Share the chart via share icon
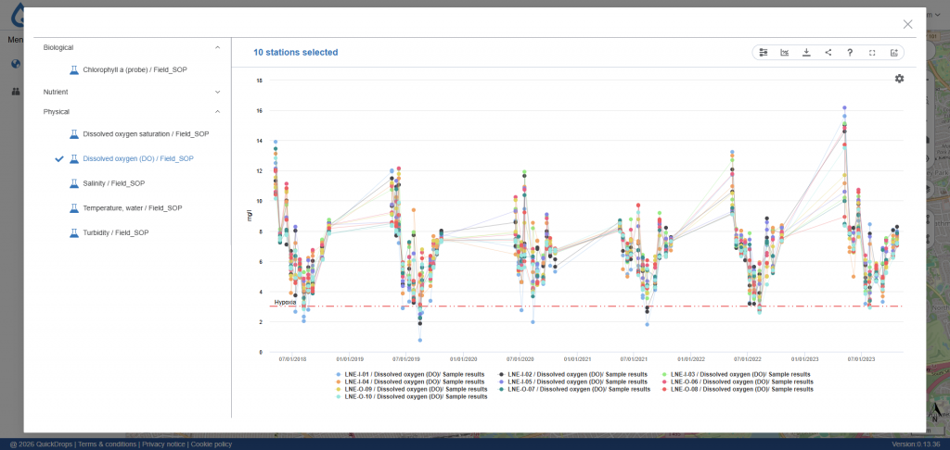 pyautogui.click(x=828, y=53)
